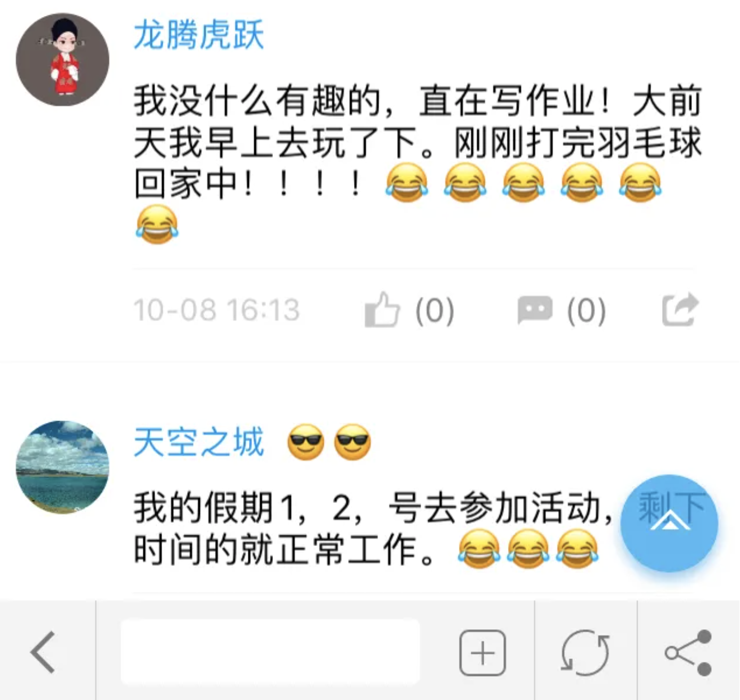Open 天空之城's landscape avatar
740x700 pixels.
62,467
